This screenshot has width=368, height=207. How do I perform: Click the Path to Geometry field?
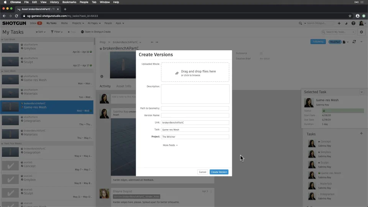point(195,108)
